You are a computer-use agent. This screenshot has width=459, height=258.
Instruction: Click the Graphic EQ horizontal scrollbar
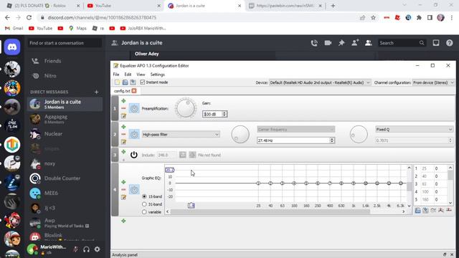(x=270, y=211)
